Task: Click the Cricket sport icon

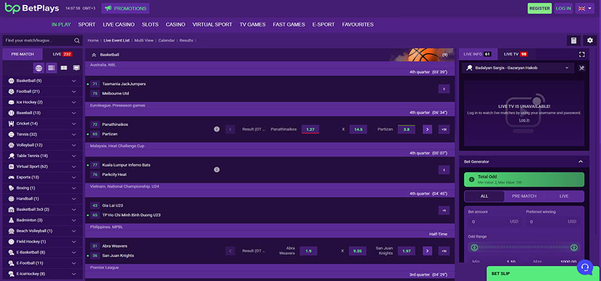Action: click(11, 124)
